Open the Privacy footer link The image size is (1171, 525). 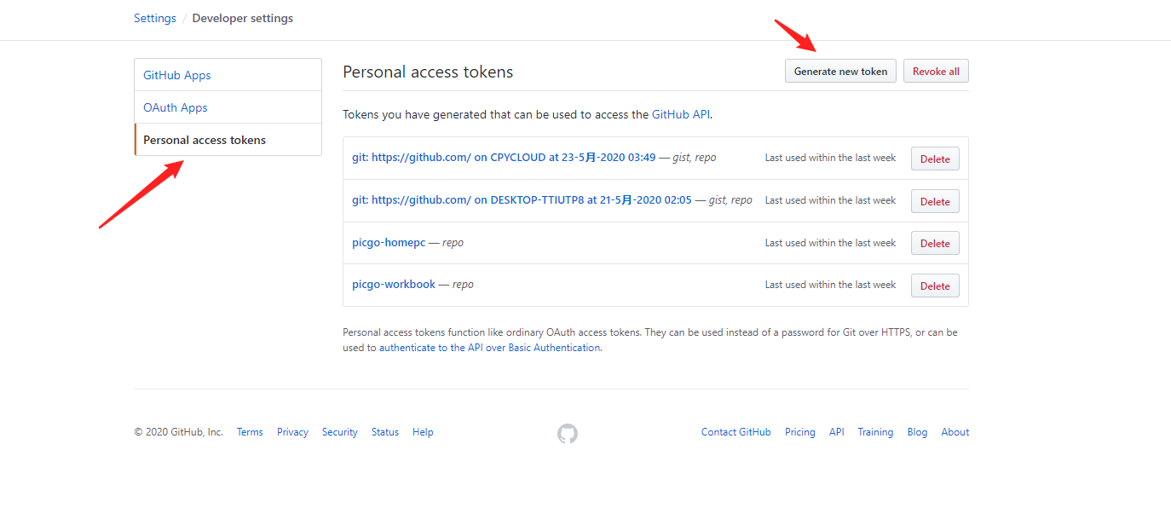coord(292,432)
